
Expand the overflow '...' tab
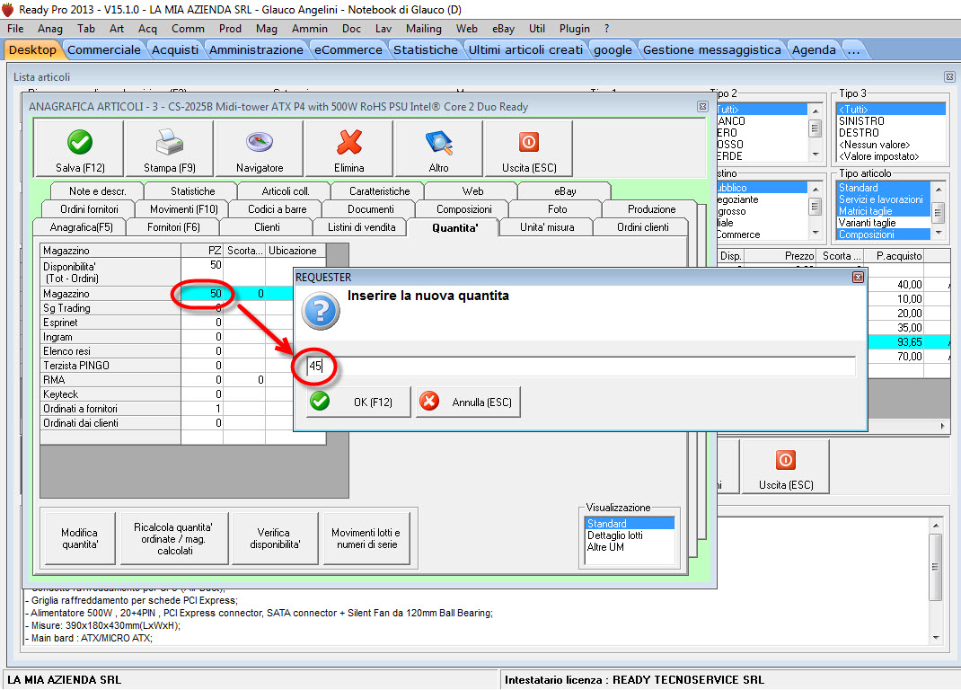point(853,49)
